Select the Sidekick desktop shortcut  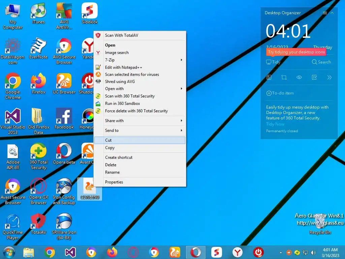pyautogui.click(x=90, y=13)
